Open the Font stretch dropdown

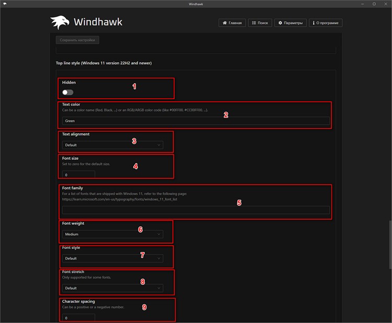coord(112,288)
